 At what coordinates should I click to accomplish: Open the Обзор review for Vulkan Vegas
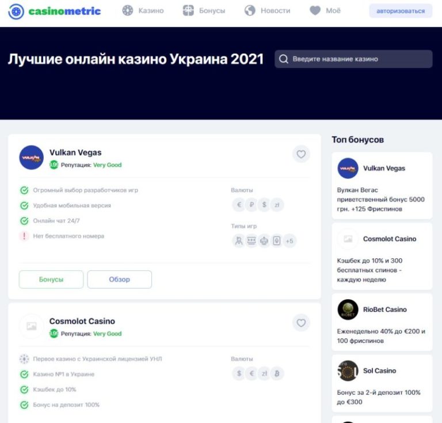pyautogui.click(x=120, y=280)
